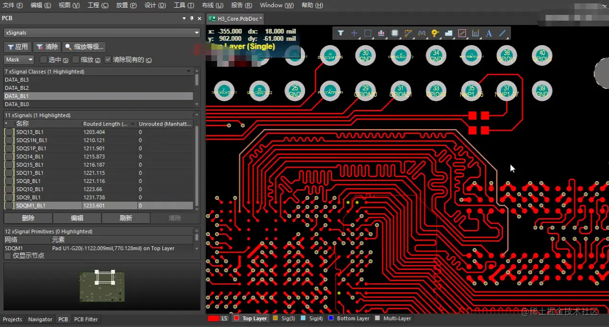Open the 文件 (F) menu
The image size is (609, 327).
point(13,5)
